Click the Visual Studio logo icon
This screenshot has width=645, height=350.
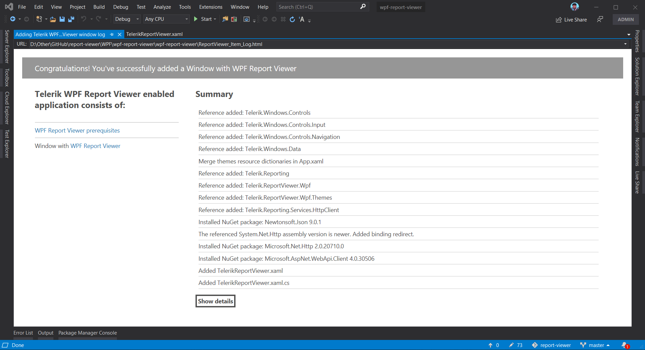pos(9,7)
